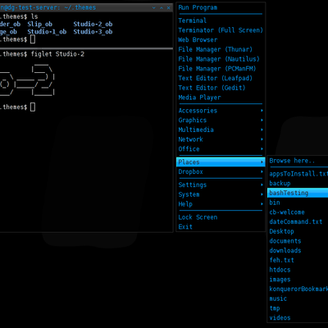The width and height of the screenshot is (328, 328).
Task: Open the documents folder entry
Action: pos(298,241)
